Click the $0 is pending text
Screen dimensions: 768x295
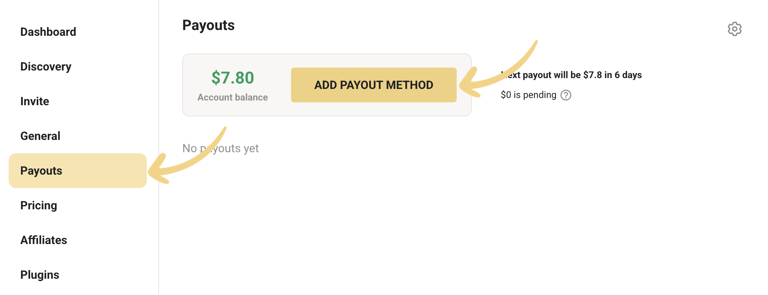pos(528,95)
